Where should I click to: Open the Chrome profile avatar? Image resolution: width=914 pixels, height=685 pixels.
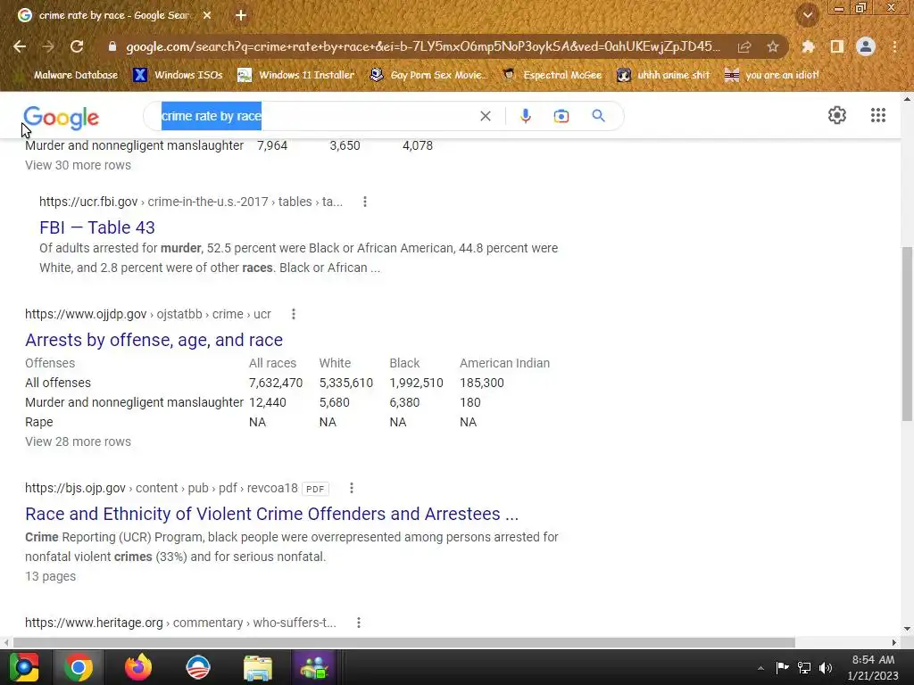[x=866, y=46]
